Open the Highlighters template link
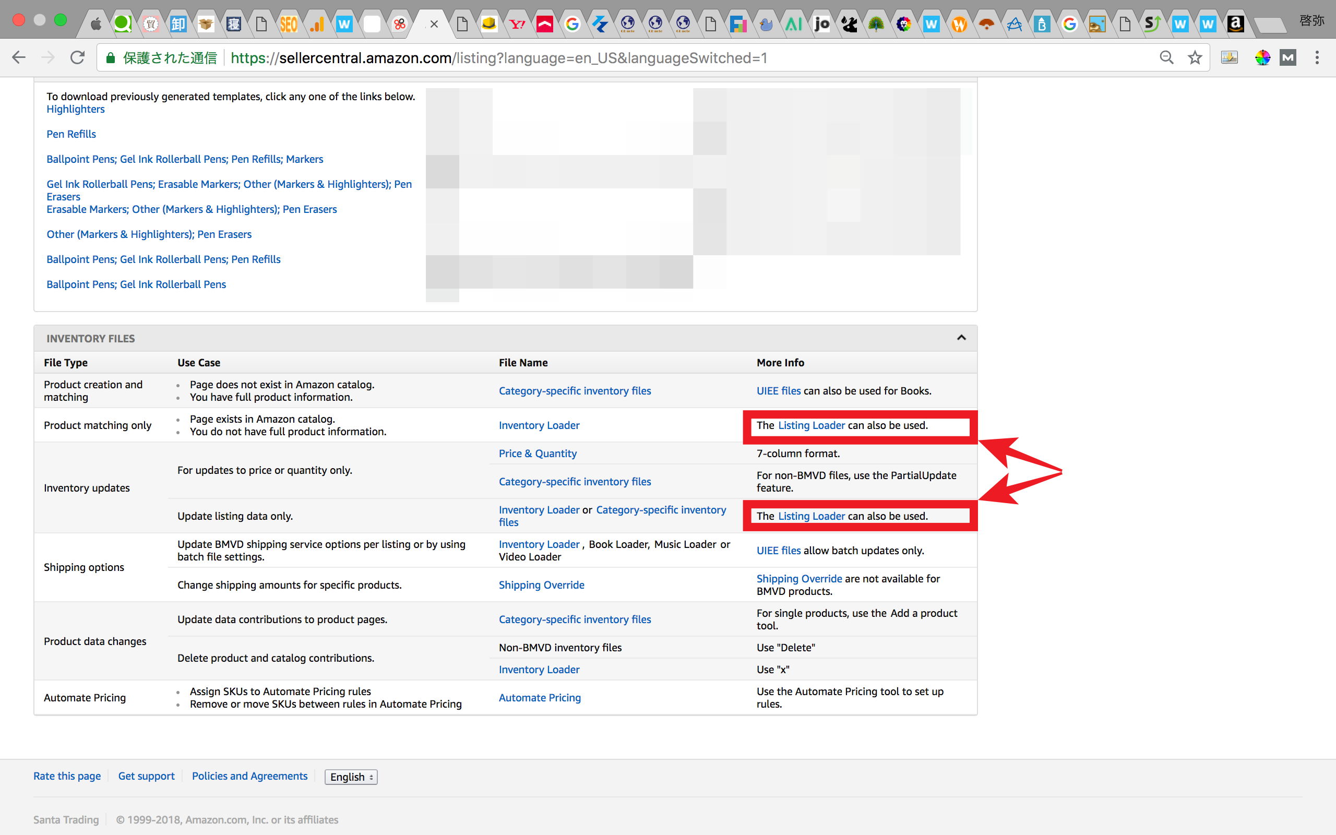This screenshot has height=835, width=1336. click(76, 109)
